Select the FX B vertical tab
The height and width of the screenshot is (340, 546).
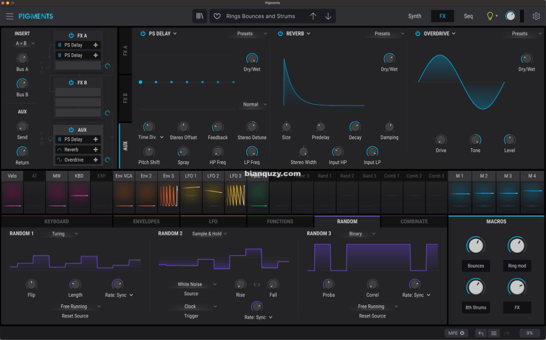[x=126, y=98]
